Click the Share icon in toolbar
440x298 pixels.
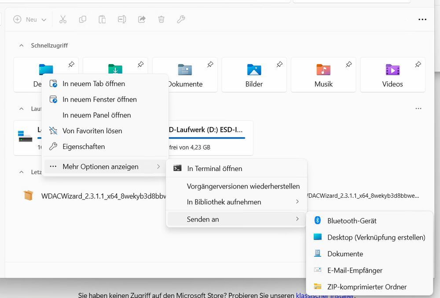coord(142,19)
